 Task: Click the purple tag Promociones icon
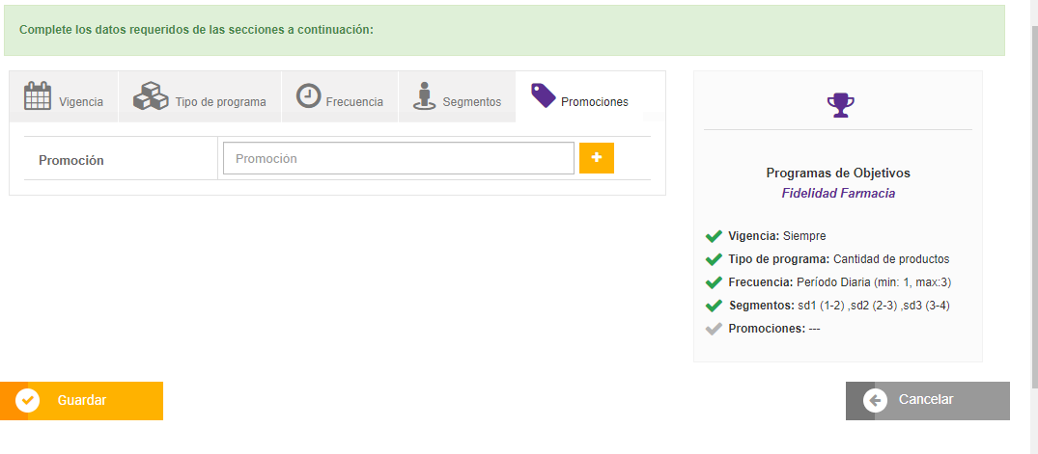(544, 95)
